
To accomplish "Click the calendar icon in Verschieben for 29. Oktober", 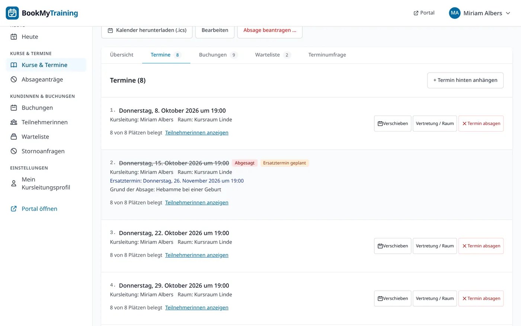I will pos(380,299).
